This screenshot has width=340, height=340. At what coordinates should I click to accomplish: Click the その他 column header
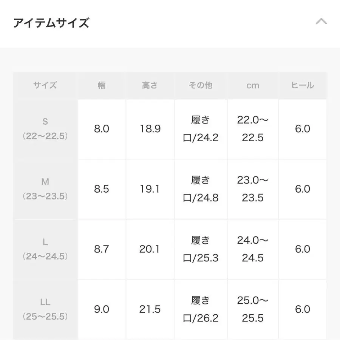tap(201, 85)
